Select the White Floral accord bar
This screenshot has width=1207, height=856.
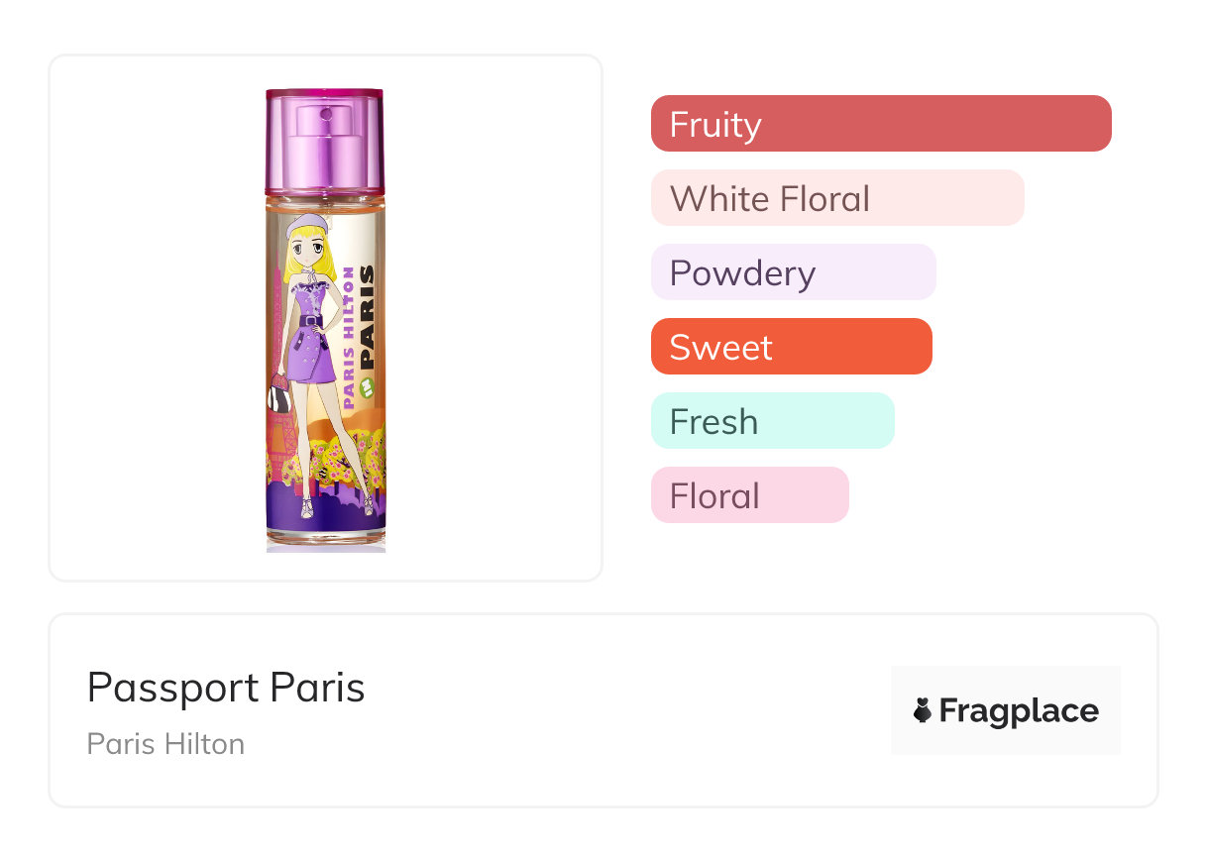click(836, 198)
